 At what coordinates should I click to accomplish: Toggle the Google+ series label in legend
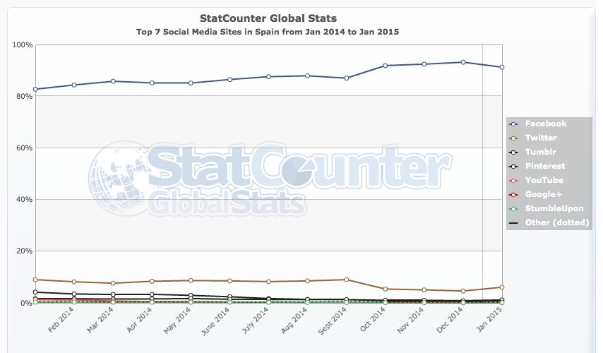544,195
